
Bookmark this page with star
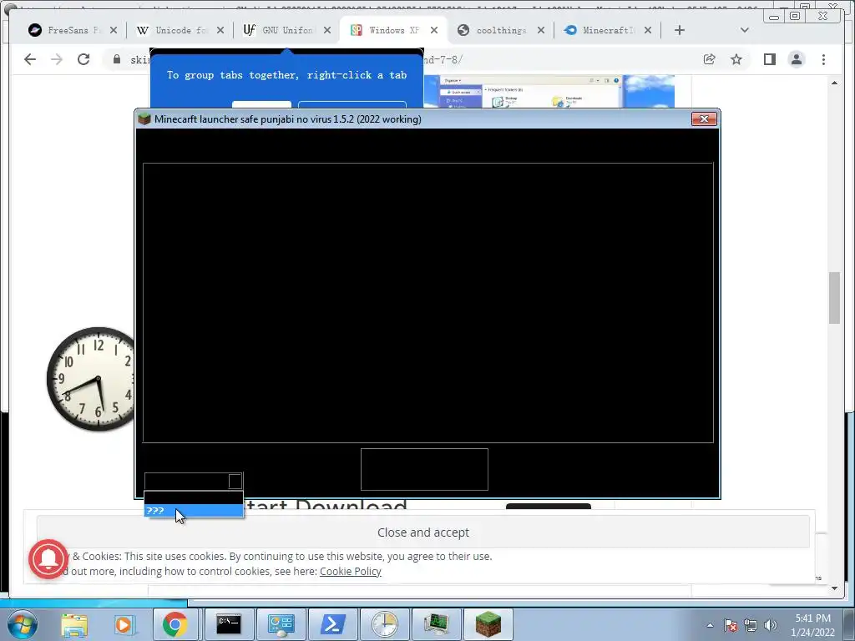[x=736, y=59]
